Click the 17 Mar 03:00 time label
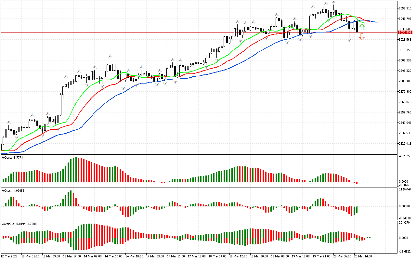The height and width of the screenshot is (260, 416). [156, 256]
